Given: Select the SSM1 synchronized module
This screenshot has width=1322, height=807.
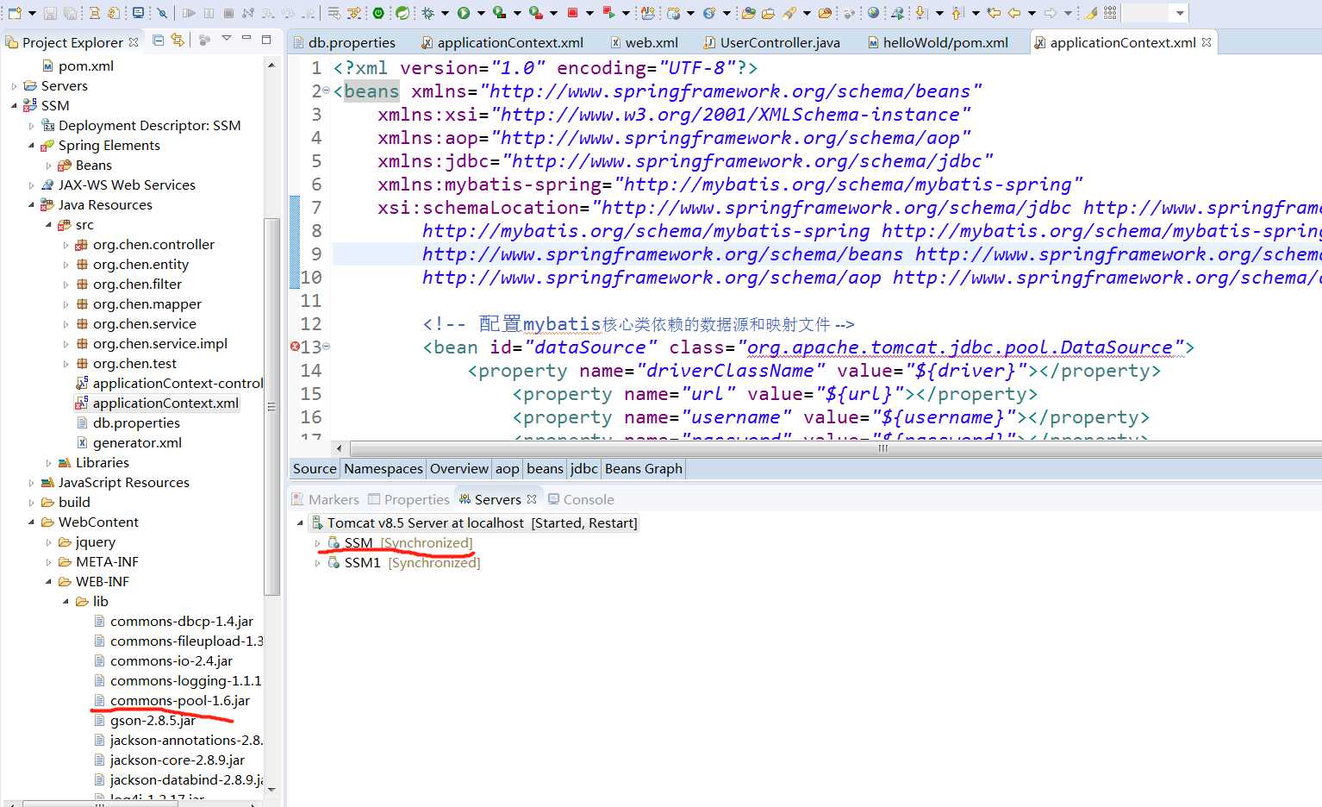Looking at the screenshot, I should click(402, 563).
